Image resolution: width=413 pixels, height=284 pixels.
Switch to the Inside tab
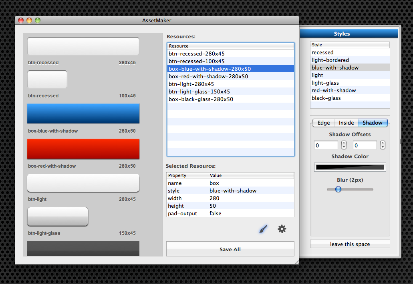[x=346, y=123]
